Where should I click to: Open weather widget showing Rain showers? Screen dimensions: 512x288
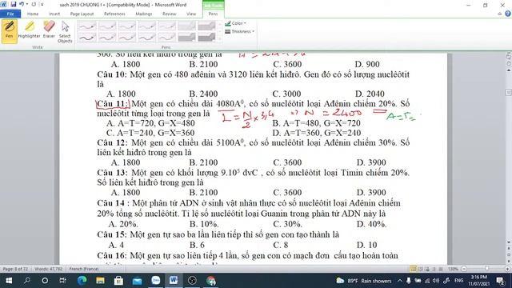[x=364, y=281]
